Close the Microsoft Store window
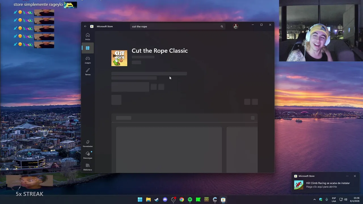Screen dimensions: 363x204 click(x=270, y=25)
